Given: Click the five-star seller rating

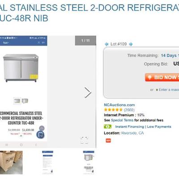Looking at the screenshot, I should [x=113, y=110].
